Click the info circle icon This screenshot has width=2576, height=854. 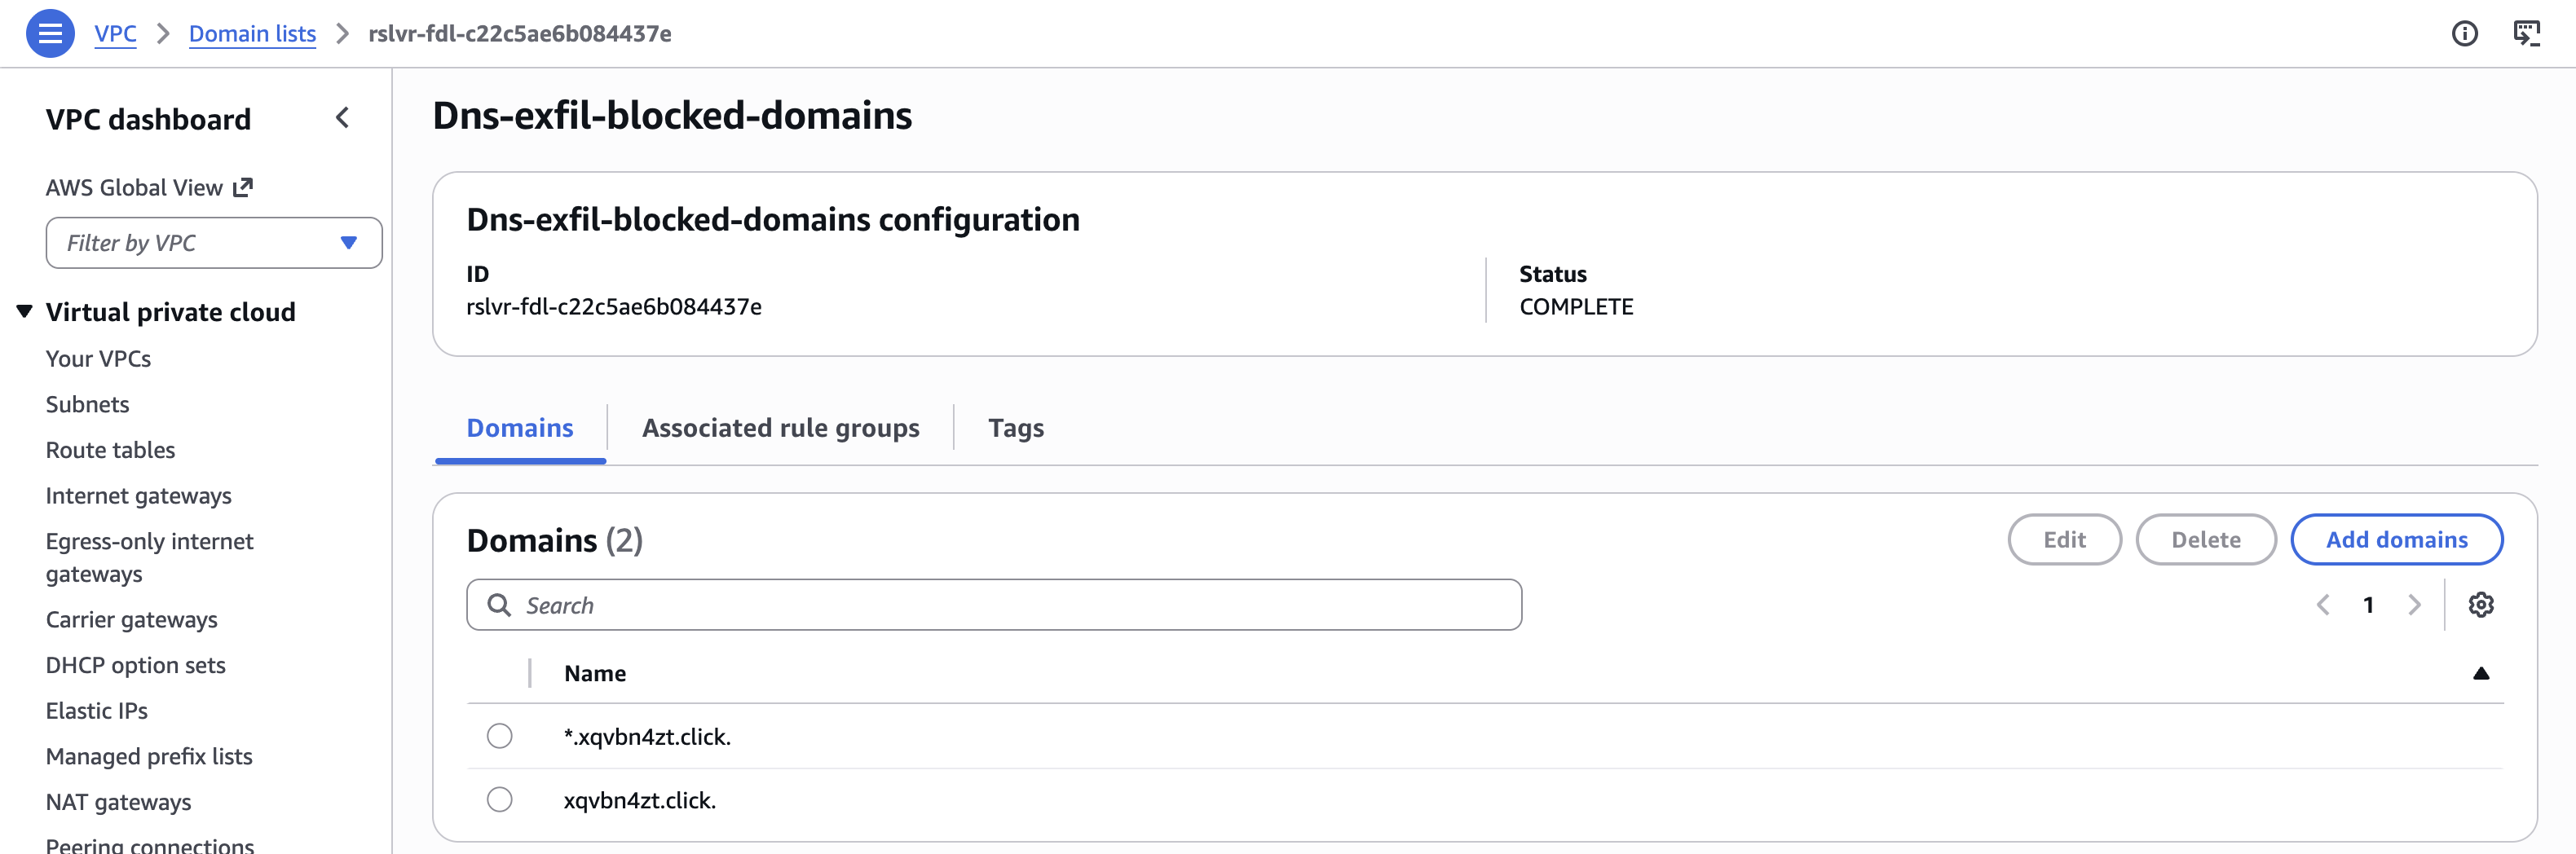pyautogui.click(x=2464, y=34)
